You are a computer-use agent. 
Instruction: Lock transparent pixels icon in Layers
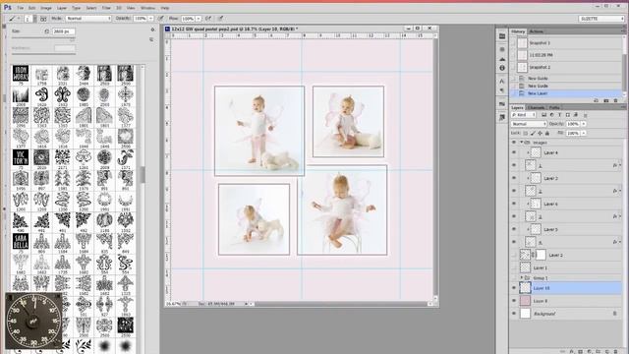[x=526, y=134]
